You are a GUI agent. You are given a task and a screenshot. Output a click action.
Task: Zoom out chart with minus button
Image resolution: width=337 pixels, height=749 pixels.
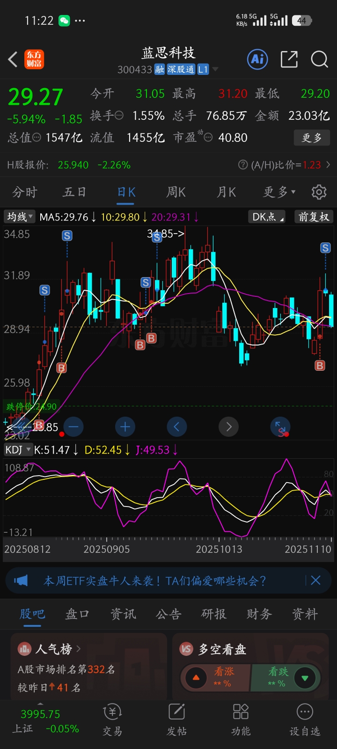point(73,426)
